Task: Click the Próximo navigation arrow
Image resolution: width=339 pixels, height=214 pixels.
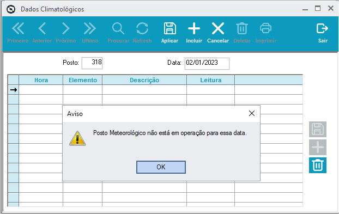Action: [x=66, y=33]
